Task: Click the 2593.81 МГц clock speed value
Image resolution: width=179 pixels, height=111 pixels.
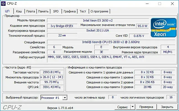Action: (52, 72)
